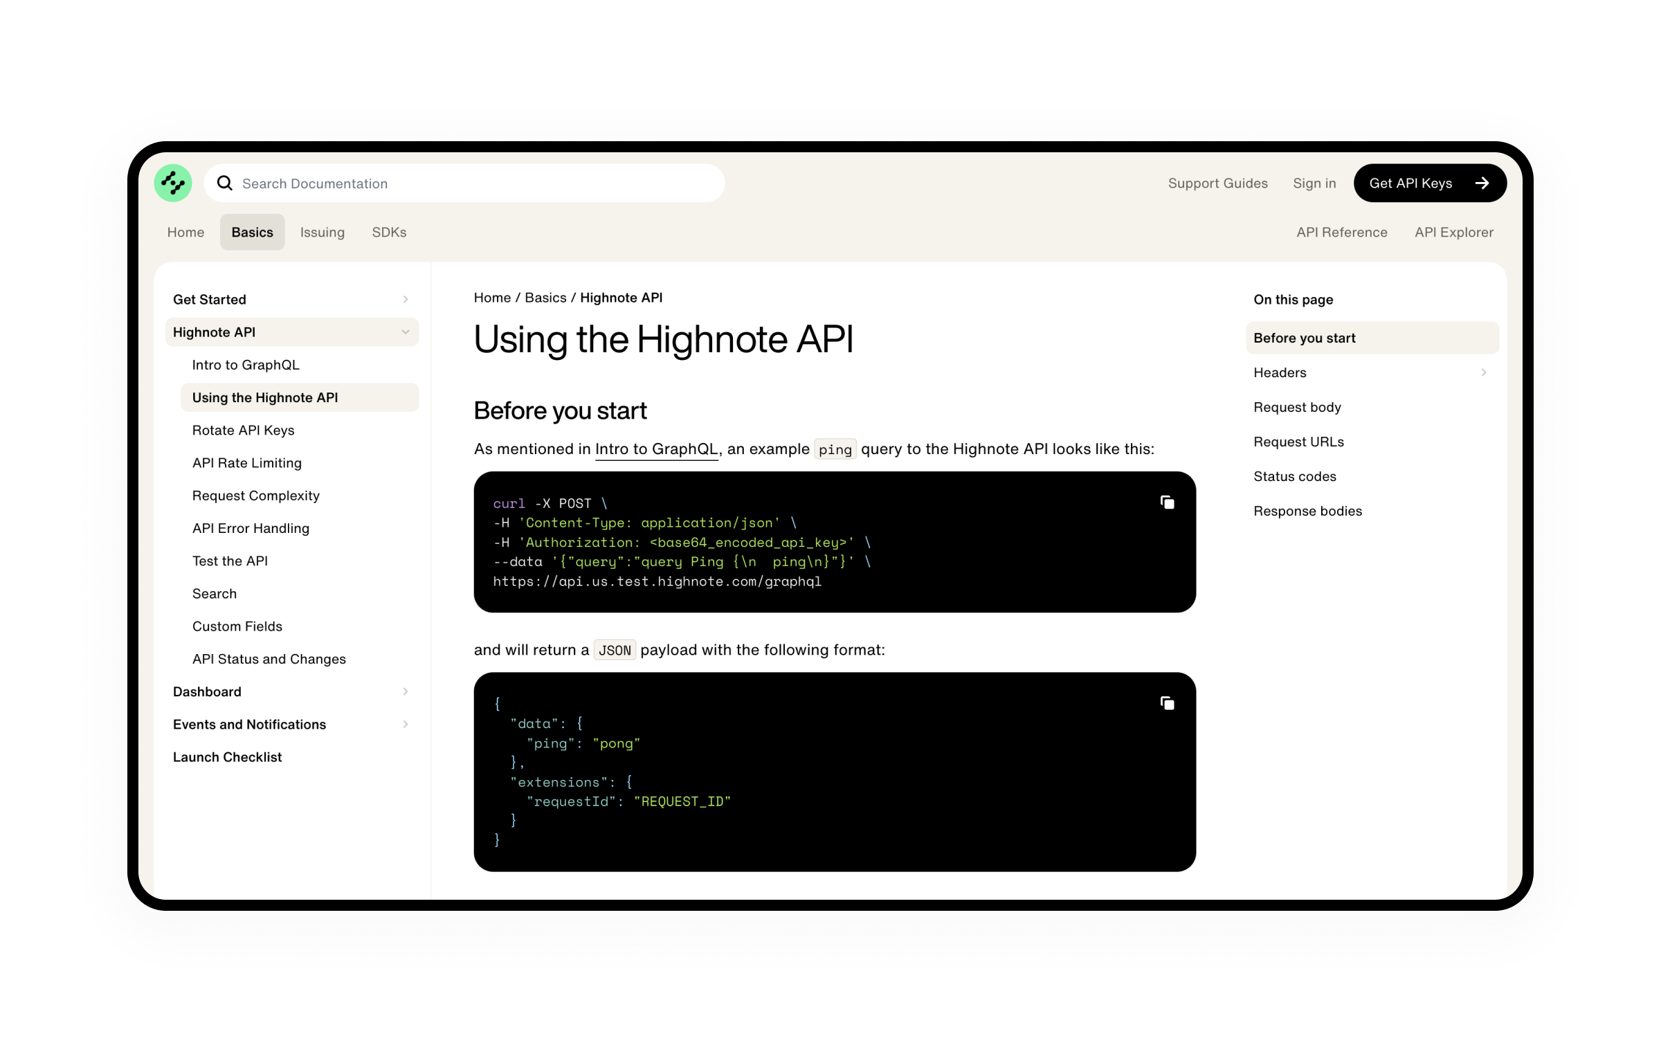The width and height of the screenshot is (1661, 1052).
Task: Open the SDKs tab
Action: click(389, 233)
